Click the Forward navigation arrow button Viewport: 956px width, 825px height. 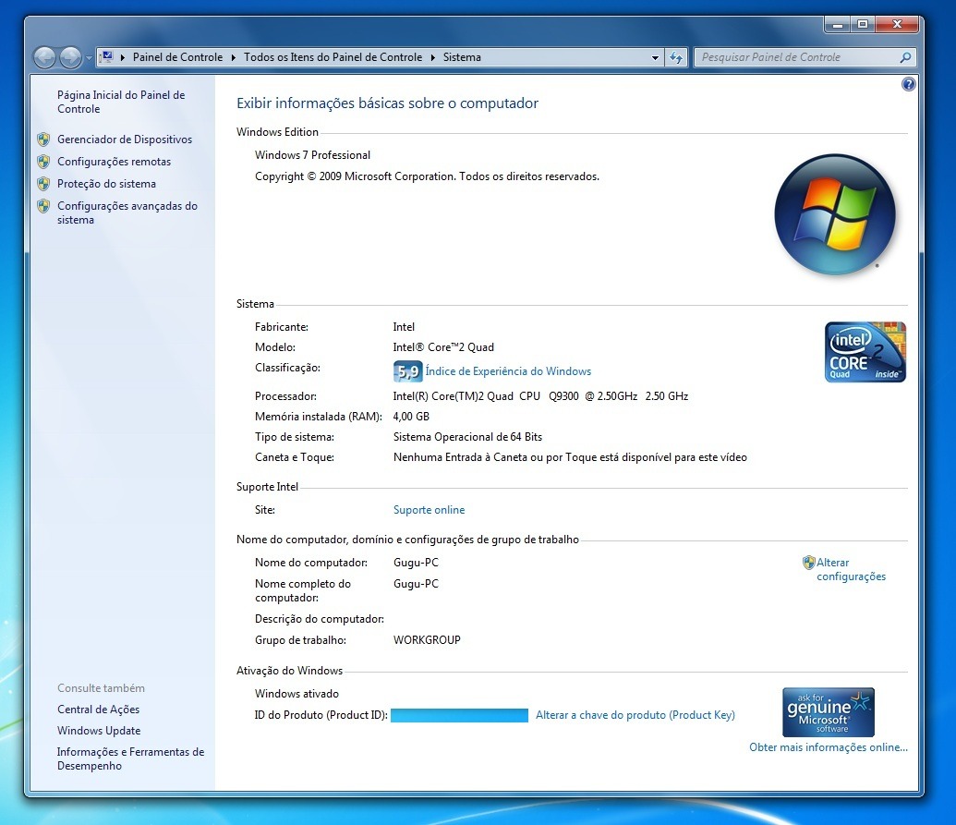point(71,57)
